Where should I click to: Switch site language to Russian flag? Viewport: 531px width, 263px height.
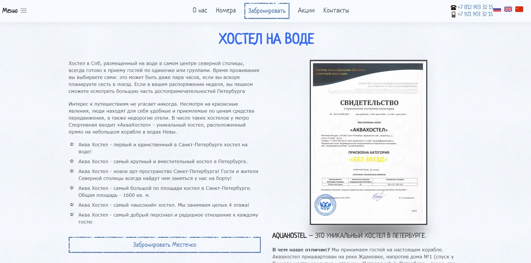coord(497,9)
